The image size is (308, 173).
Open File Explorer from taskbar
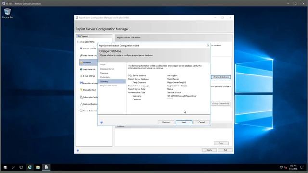[x=38, y=167]
